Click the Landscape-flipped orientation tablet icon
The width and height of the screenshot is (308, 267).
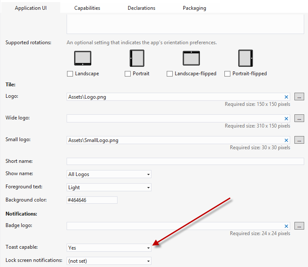191,58
